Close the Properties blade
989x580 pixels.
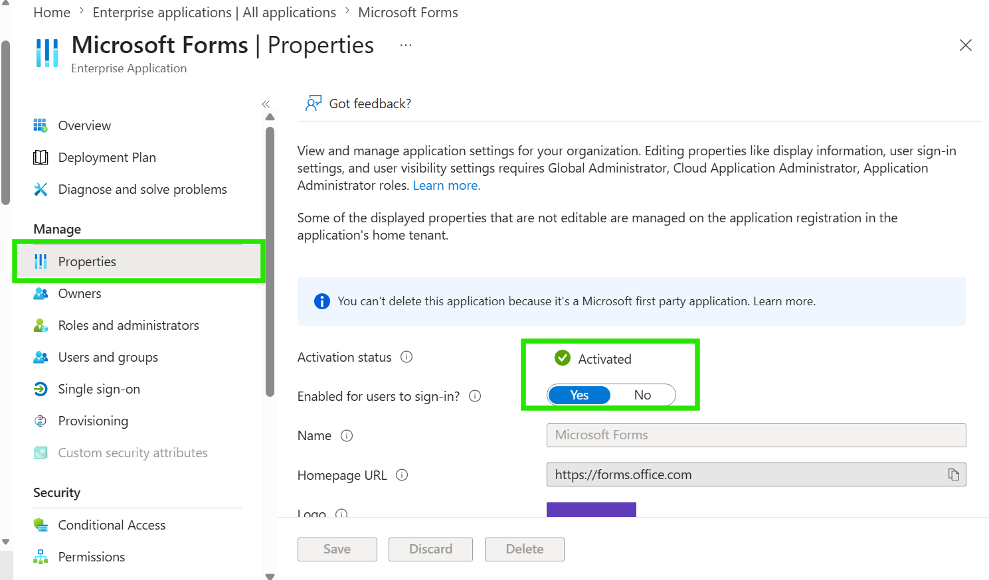pyautogui.click(x=966, y=45)
